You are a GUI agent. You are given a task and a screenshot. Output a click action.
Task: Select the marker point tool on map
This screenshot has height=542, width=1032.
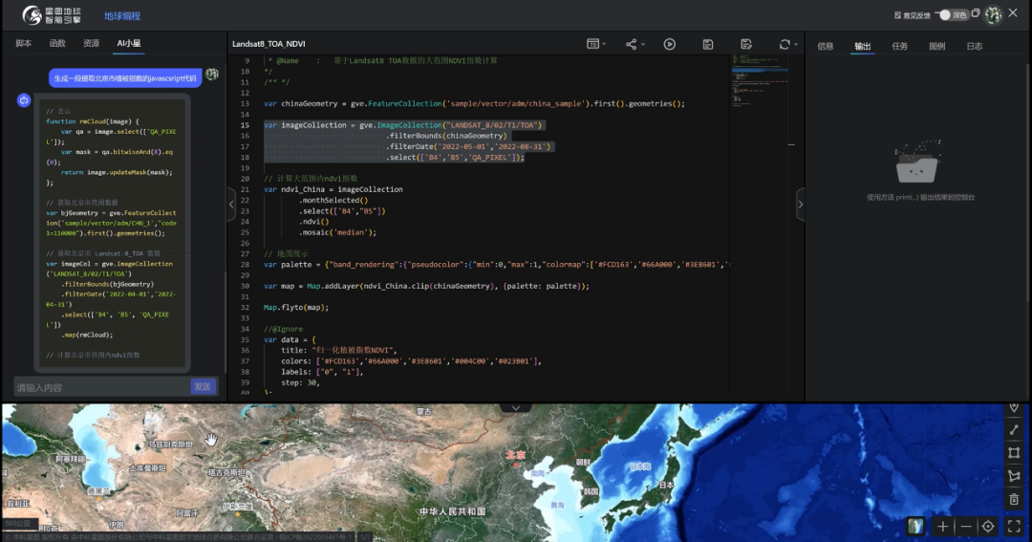click(x=1014, y=407)
